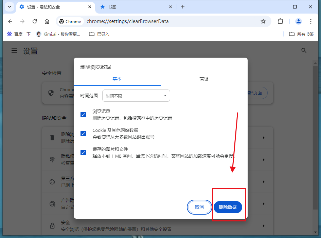Bookmark this page with star icon
Screen dimensions: 321x238
click(x=263, y=21)
